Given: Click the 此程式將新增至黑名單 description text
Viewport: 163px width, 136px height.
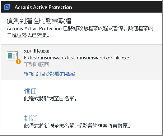Looking at the screenshot, I should [x=50, y=126].
